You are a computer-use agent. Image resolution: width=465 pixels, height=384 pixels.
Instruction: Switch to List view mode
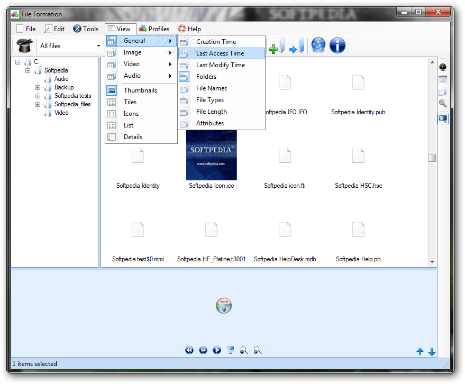pos(141,125)
